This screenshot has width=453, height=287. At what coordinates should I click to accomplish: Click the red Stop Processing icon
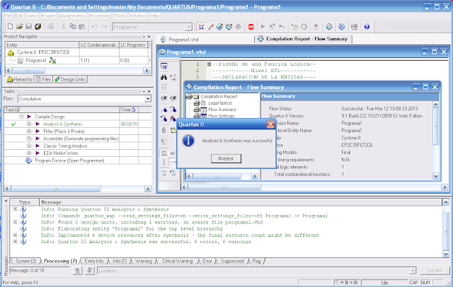click(x=251, y=27)
